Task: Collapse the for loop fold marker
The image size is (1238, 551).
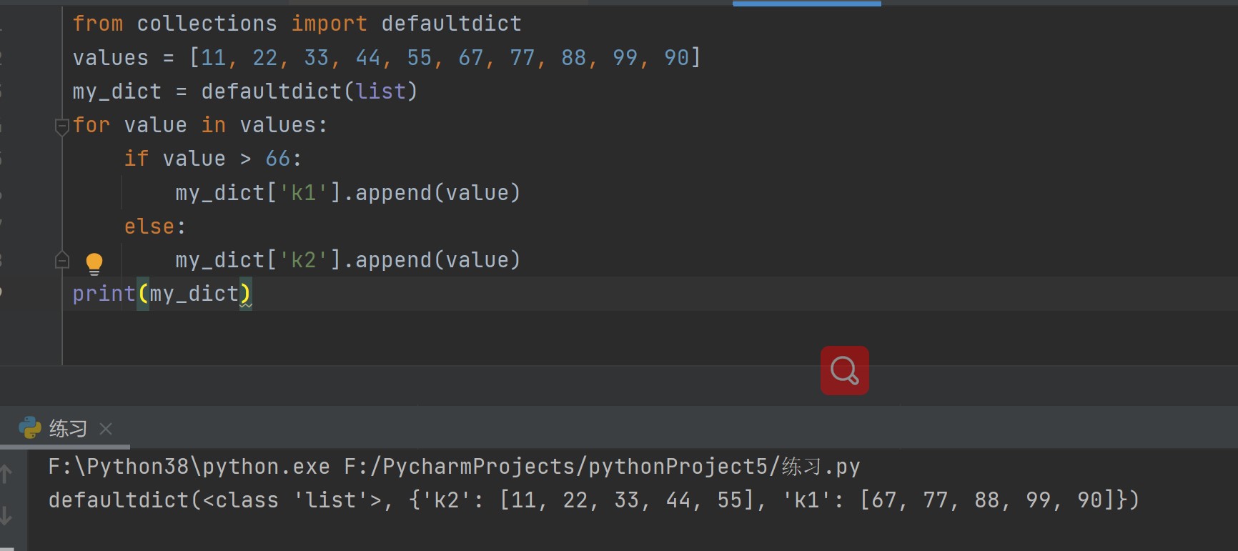Action: pos(62,126)
